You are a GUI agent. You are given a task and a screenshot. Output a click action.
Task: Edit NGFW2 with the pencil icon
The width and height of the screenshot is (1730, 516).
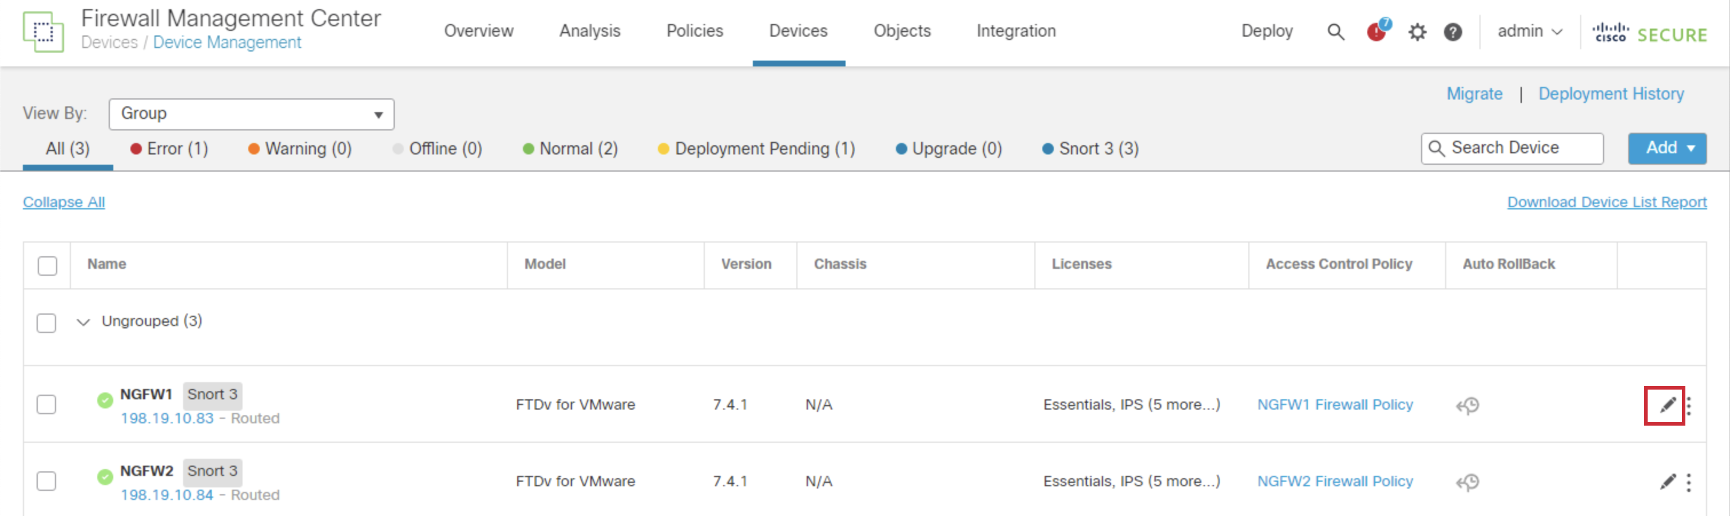pyautogui.click(x=1667, y=482)
